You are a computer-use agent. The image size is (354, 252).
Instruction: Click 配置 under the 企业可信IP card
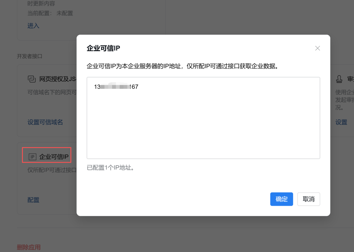point(33,200)
